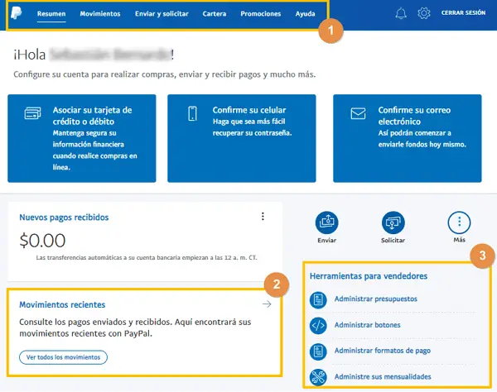Click Nuevos pagos recibidos heading

pyautogui.click(x=64, y=218)
